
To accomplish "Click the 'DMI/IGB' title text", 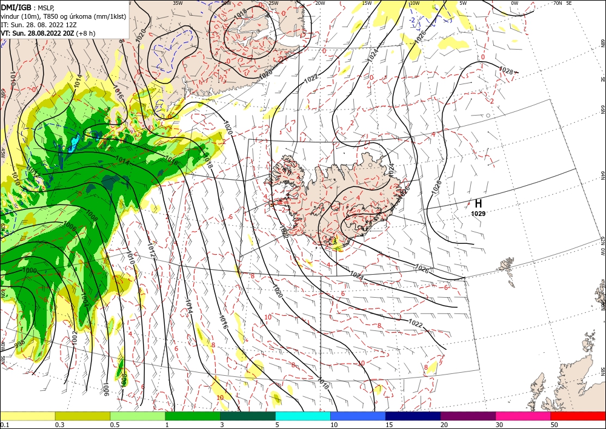I will pyautogui.click(x=16, y=7).
